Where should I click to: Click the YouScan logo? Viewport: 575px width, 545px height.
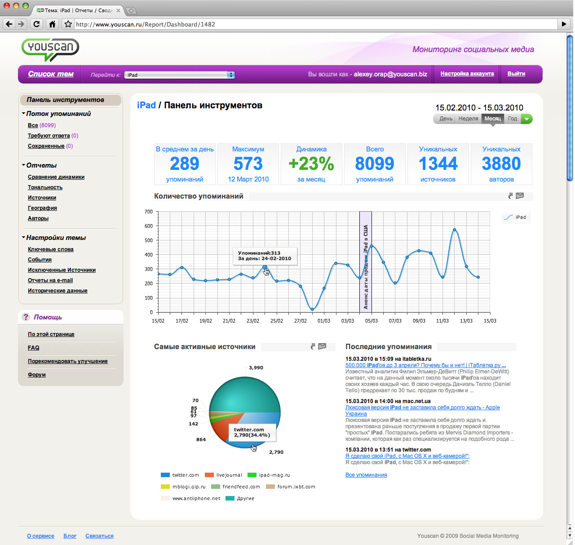(x=50, y=49)
